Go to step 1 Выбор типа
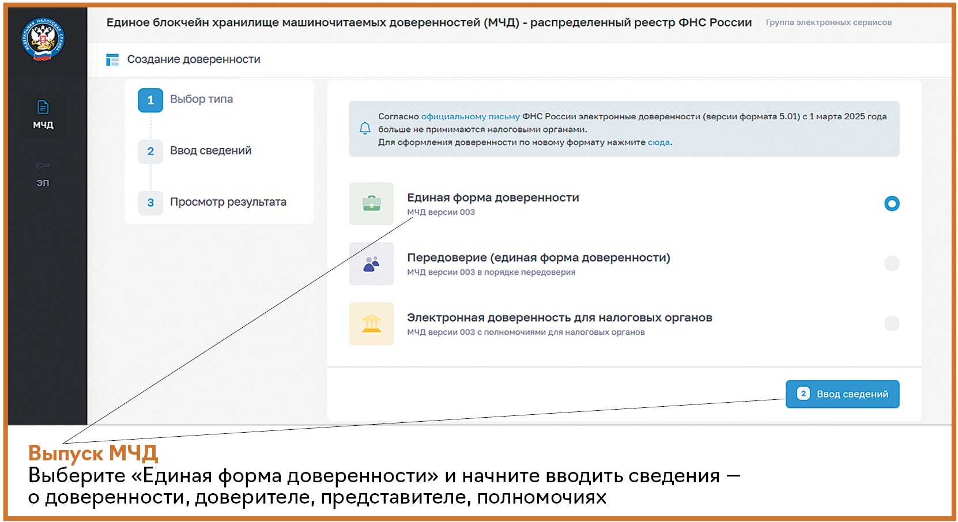958x522 pixels. (x=186, y=100)
